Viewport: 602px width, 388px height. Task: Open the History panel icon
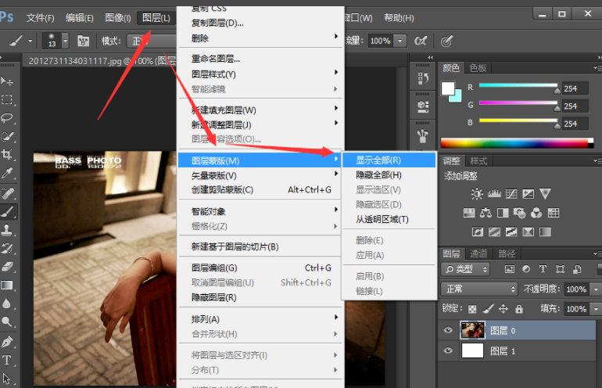coord(423,78)
